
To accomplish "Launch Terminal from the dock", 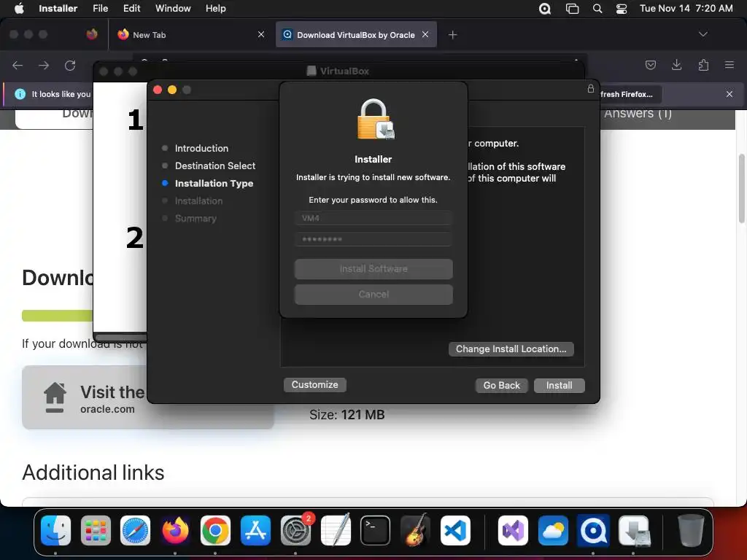I will [376, 530].
